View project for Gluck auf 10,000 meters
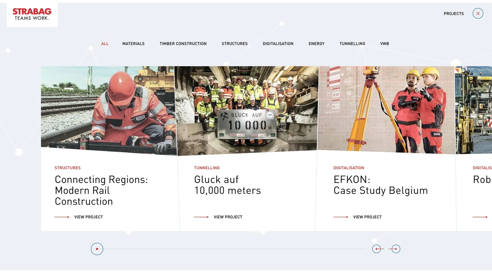The image size is (492, 273). (x=228, y=217)
